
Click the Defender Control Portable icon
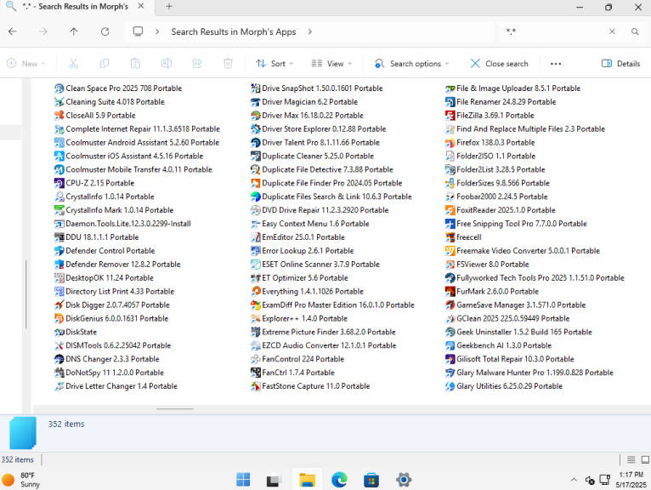[59, 251]
